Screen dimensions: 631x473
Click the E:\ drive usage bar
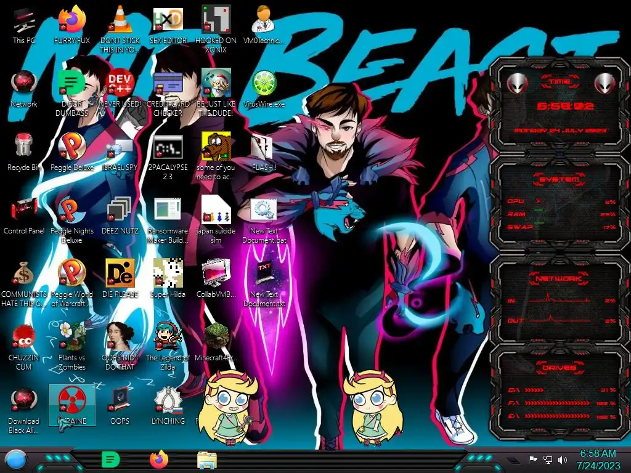(561, 416)
